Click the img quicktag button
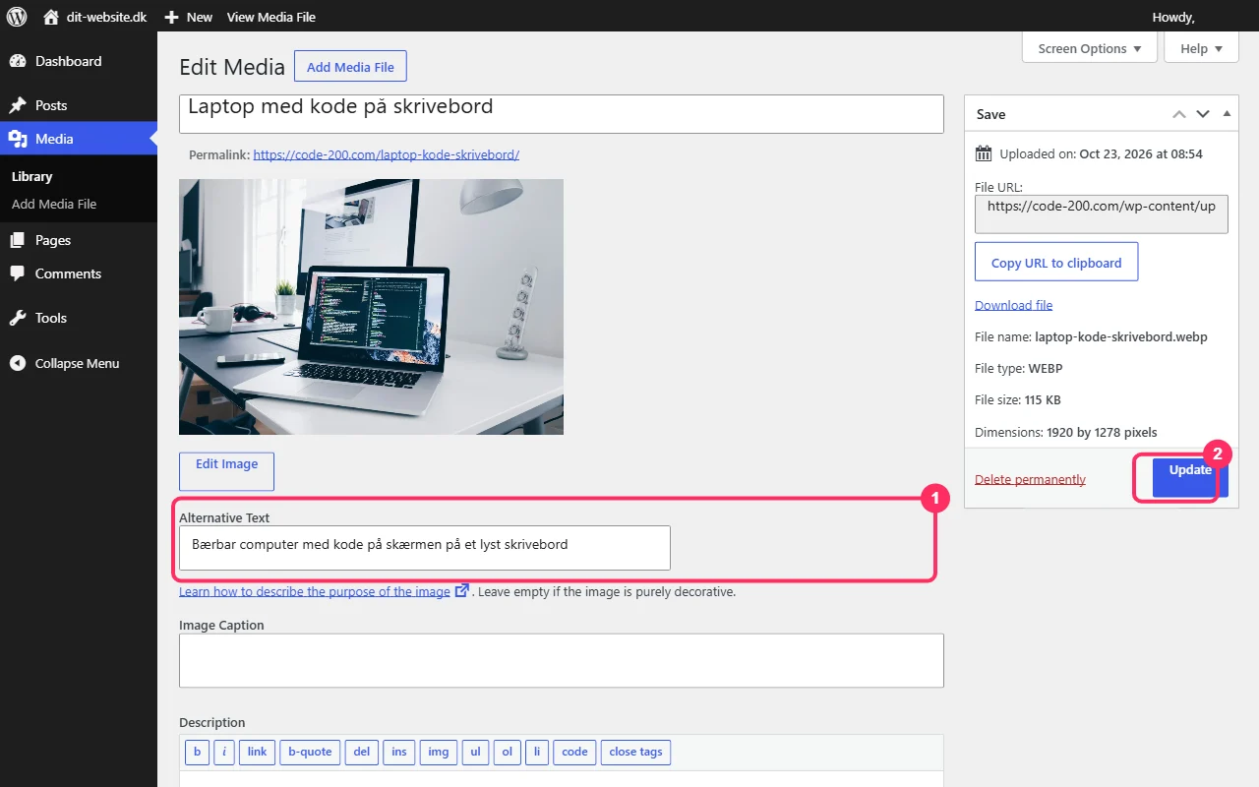This screenshot has height=787, width=1259. [x=439, y=753]
